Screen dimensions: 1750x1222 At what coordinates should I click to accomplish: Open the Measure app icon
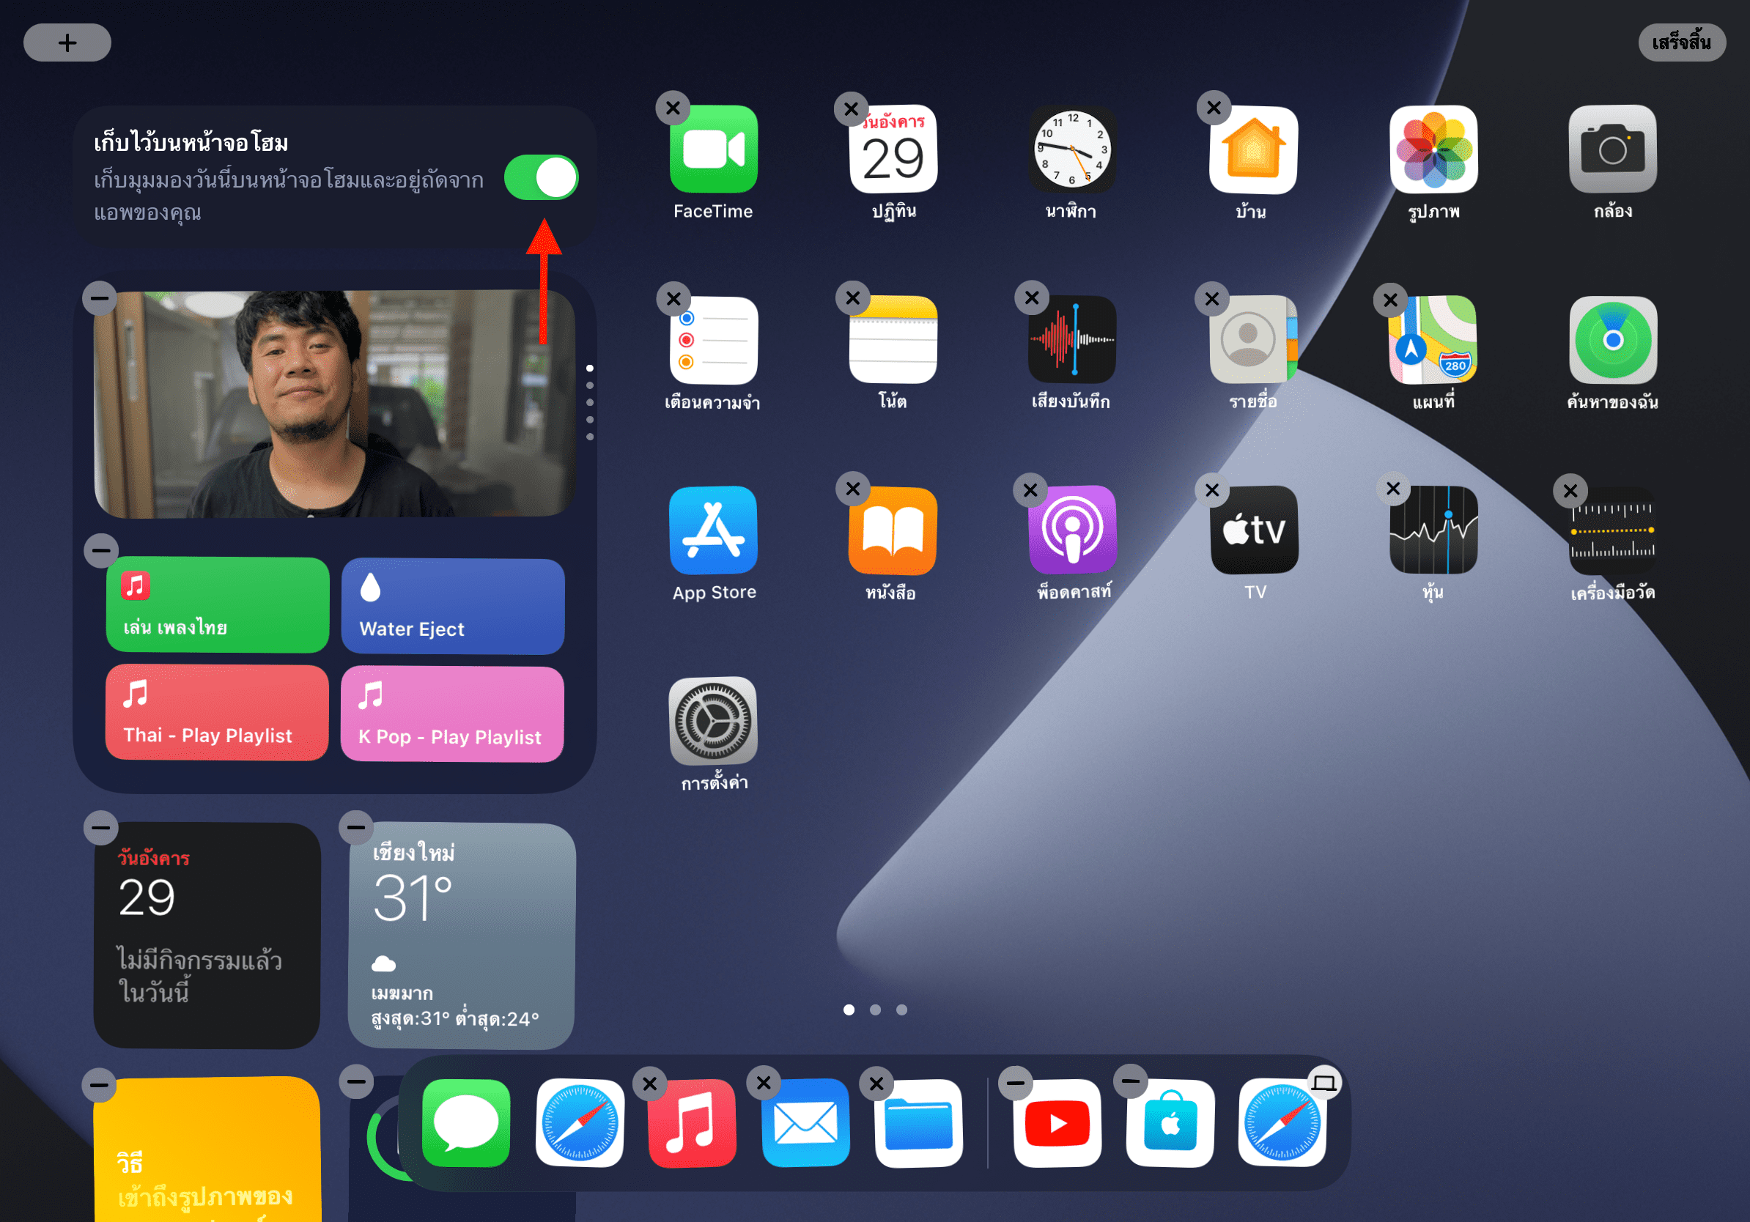[1612, 530]
